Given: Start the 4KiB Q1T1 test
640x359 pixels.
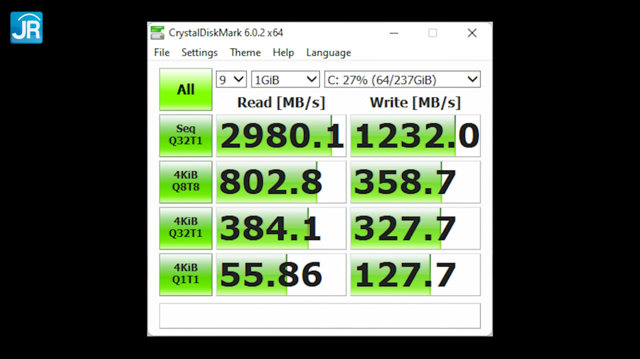Looking at the screenshot, I should (x=186, y=275).
